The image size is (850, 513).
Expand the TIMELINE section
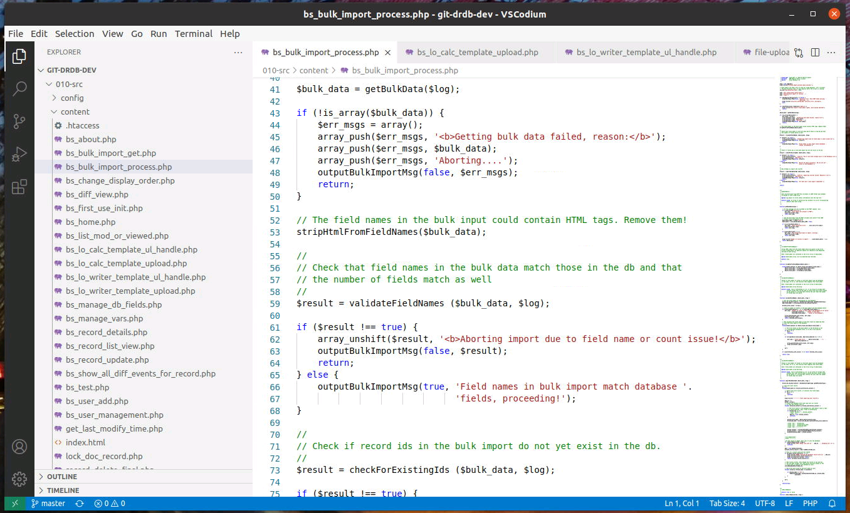144,490
